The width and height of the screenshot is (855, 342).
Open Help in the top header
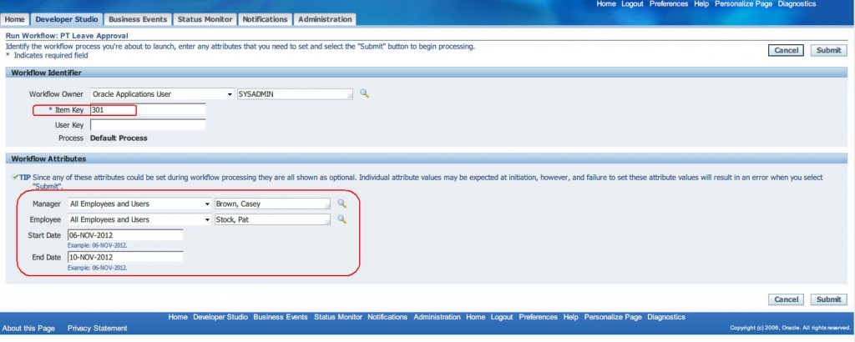tap(701, 4)
